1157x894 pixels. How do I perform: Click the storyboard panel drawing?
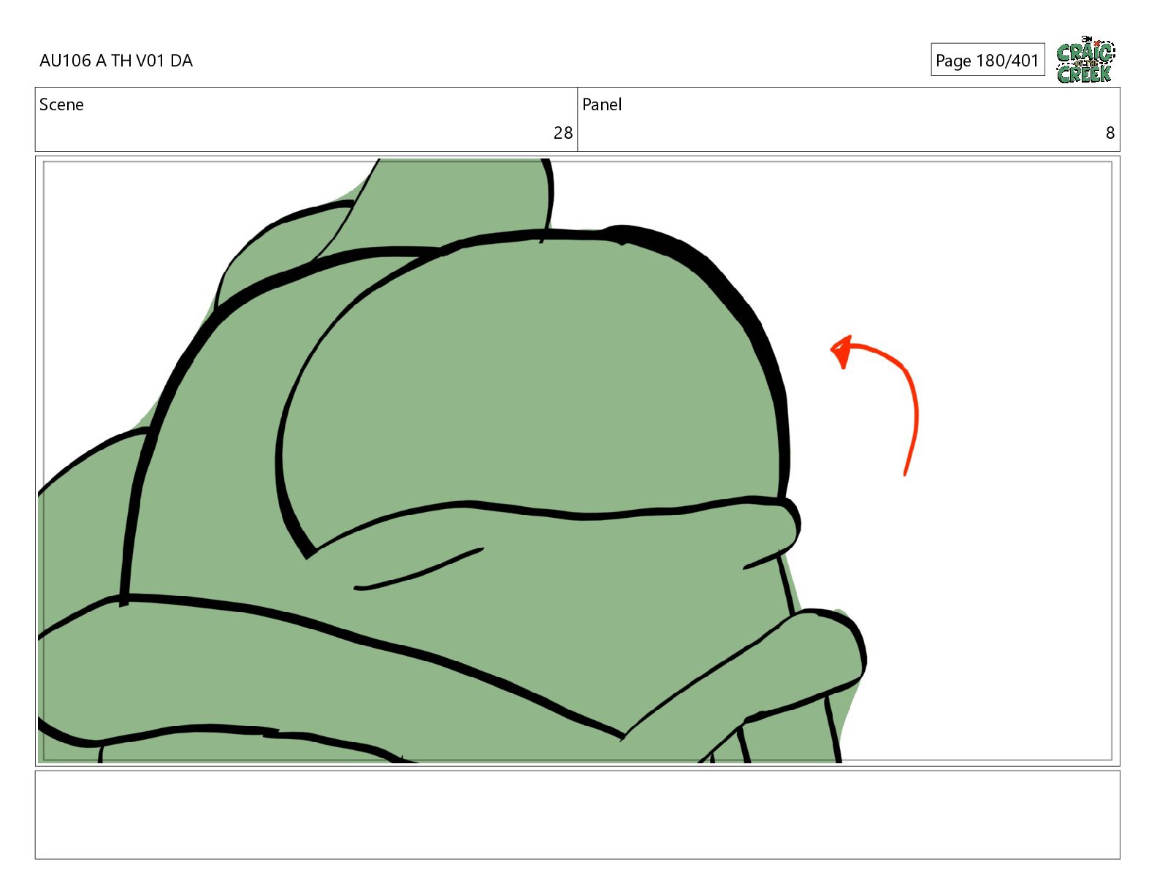tap(577, 461)
